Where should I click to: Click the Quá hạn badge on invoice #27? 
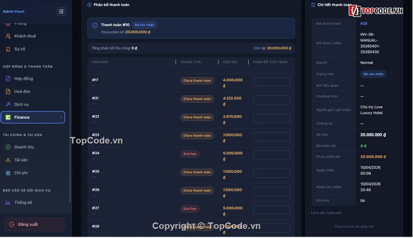point(190,209)
